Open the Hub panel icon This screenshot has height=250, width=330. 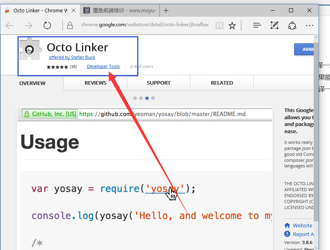click(x=257, y=26)
